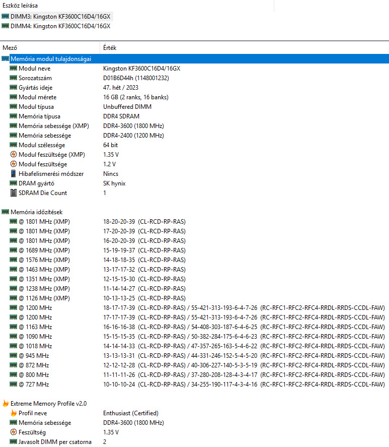Select the Memória modul tulajdonságai header row
The height and width of the screenshot is (447, 389).
pos(194,59)
